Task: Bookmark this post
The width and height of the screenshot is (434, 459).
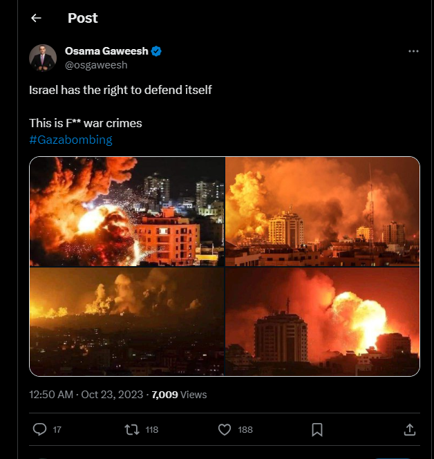Action: (317, 429)
